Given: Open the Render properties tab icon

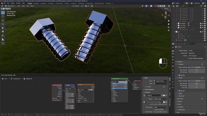Looking at the screenshot, I should click(173, 51).
